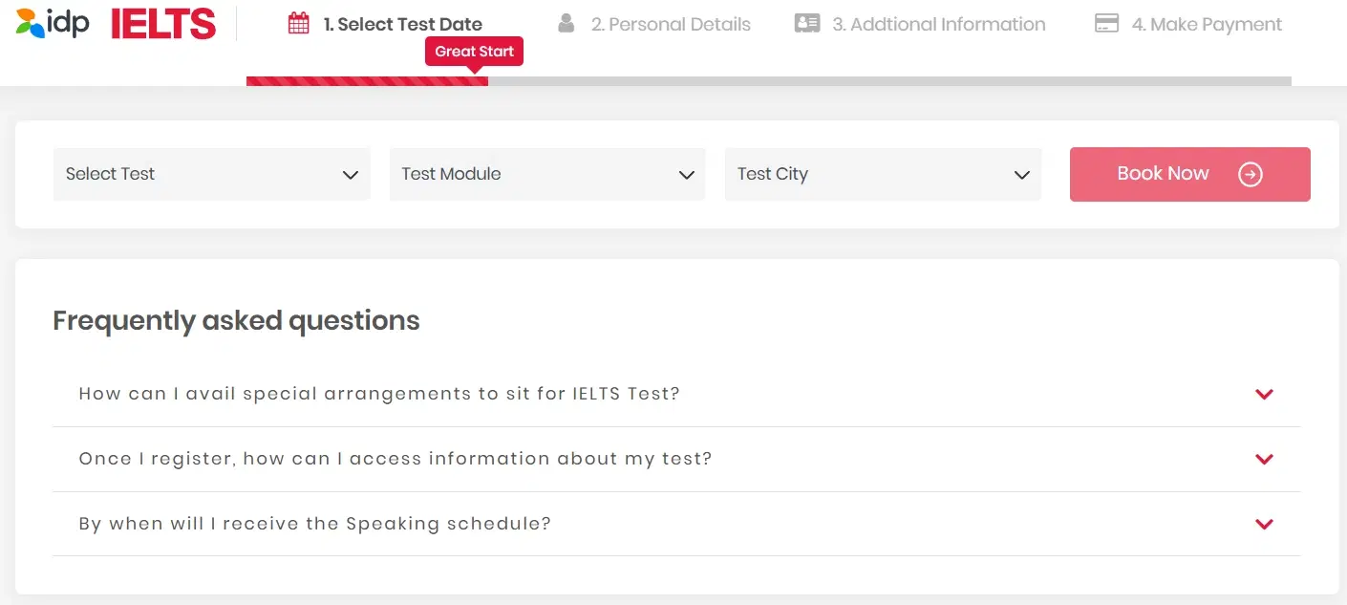Click the idp logo
Screen dimensions: 1347x605
tap(51, 21)
